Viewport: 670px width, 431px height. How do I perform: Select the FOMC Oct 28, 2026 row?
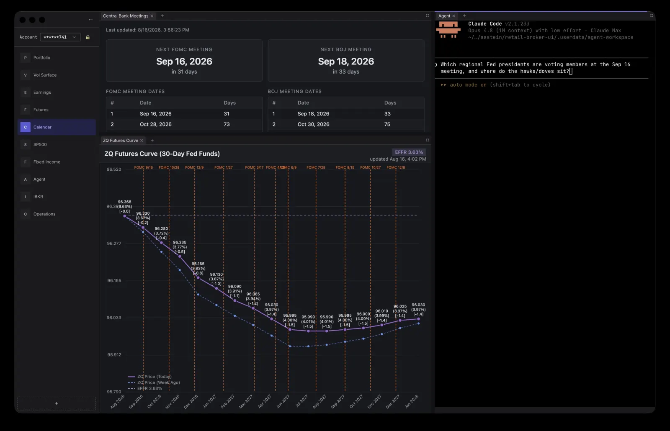(x=184, y=124)
